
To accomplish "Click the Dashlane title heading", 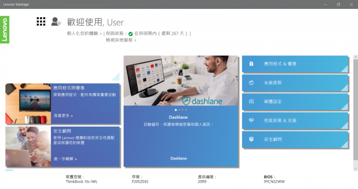I will point(179,117).
